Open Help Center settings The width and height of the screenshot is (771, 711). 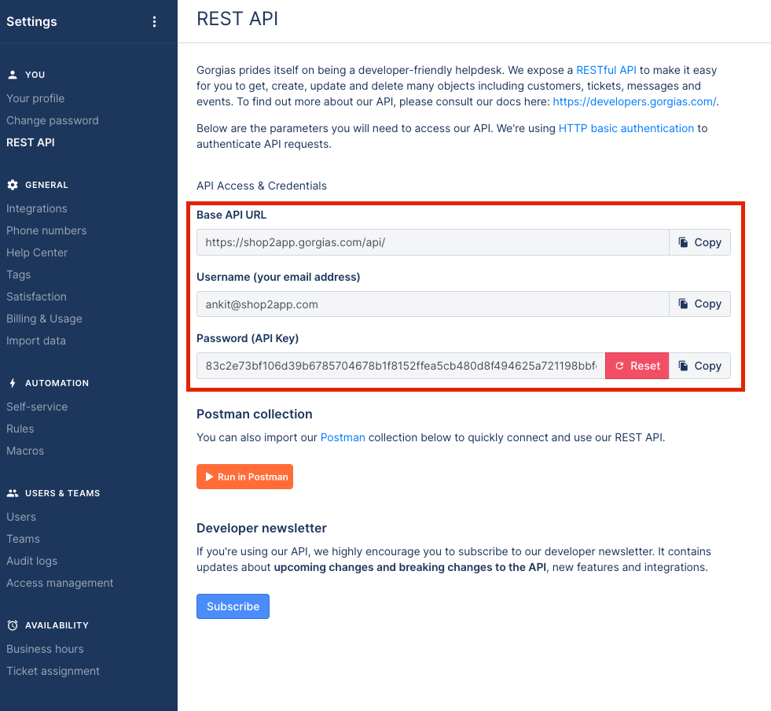pos(37,253)
